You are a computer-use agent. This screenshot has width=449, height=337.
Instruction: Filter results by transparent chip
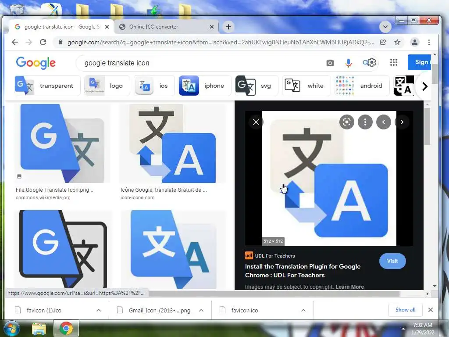click(x=47, y=86)
